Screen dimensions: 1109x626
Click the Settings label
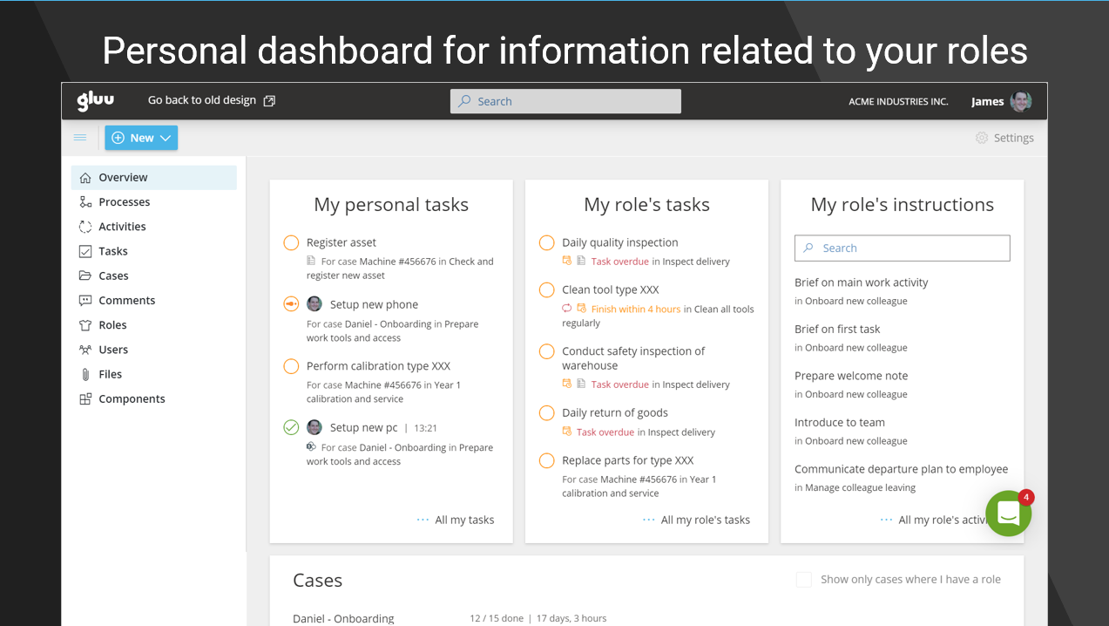click(x=1014, y=138)
